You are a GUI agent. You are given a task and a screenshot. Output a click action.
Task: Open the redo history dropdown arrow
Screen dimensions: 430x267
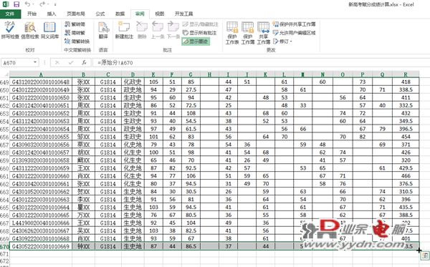click(48, 4)
